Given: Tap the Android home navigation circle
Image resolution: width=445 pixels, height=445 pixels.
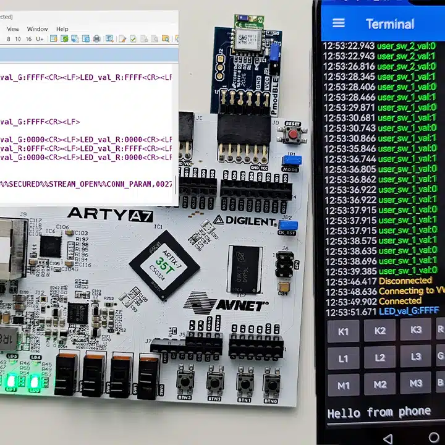Looking at the screenshot, I should point(434,438).
